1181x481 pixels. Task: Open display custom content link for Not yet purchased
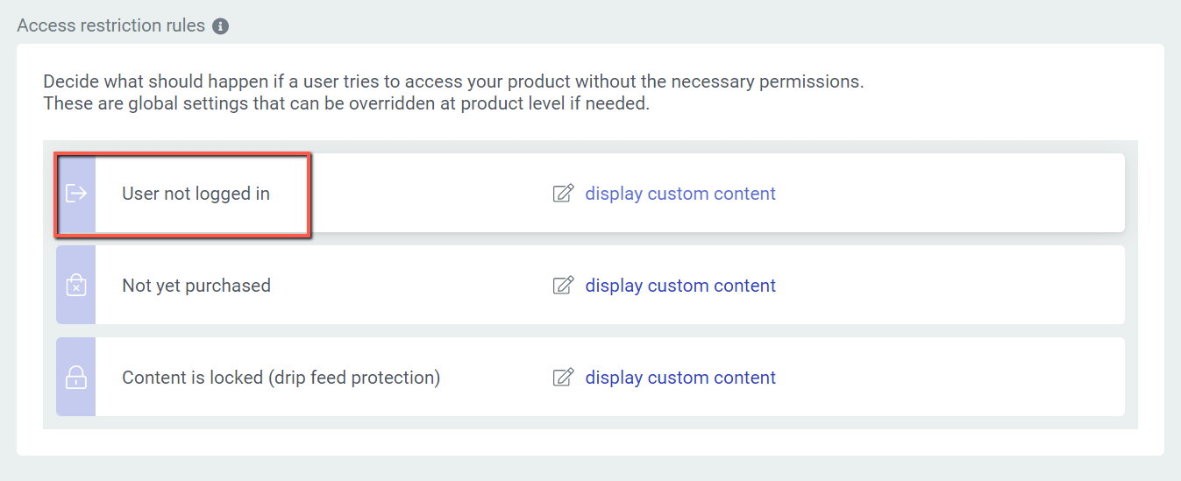pos(680,286)
